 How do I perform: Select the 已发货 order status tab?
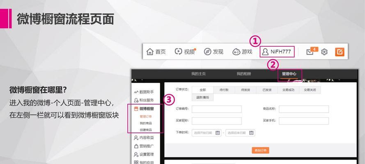pos(267,90)
